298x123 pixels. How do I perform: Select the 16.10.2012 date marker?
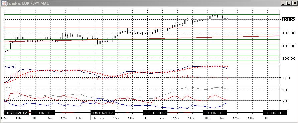click(155, 113)
